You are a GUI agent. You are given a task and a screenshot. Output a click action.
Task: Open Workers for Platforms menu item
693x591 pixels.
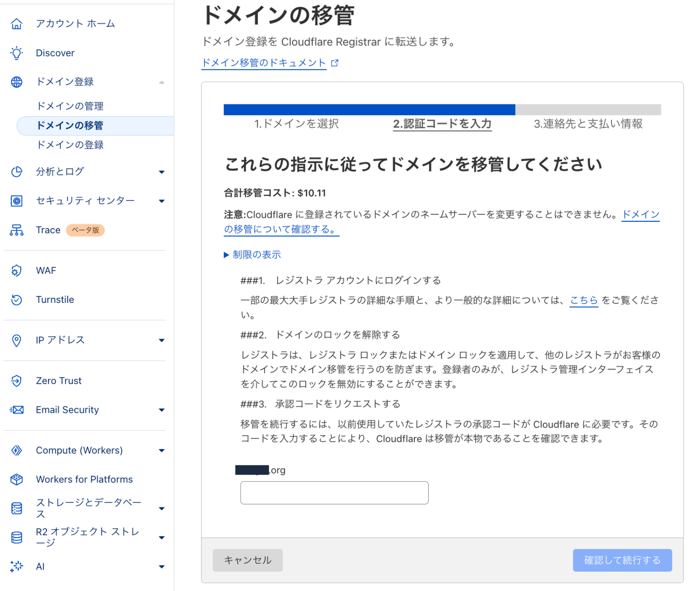point(84,480)
